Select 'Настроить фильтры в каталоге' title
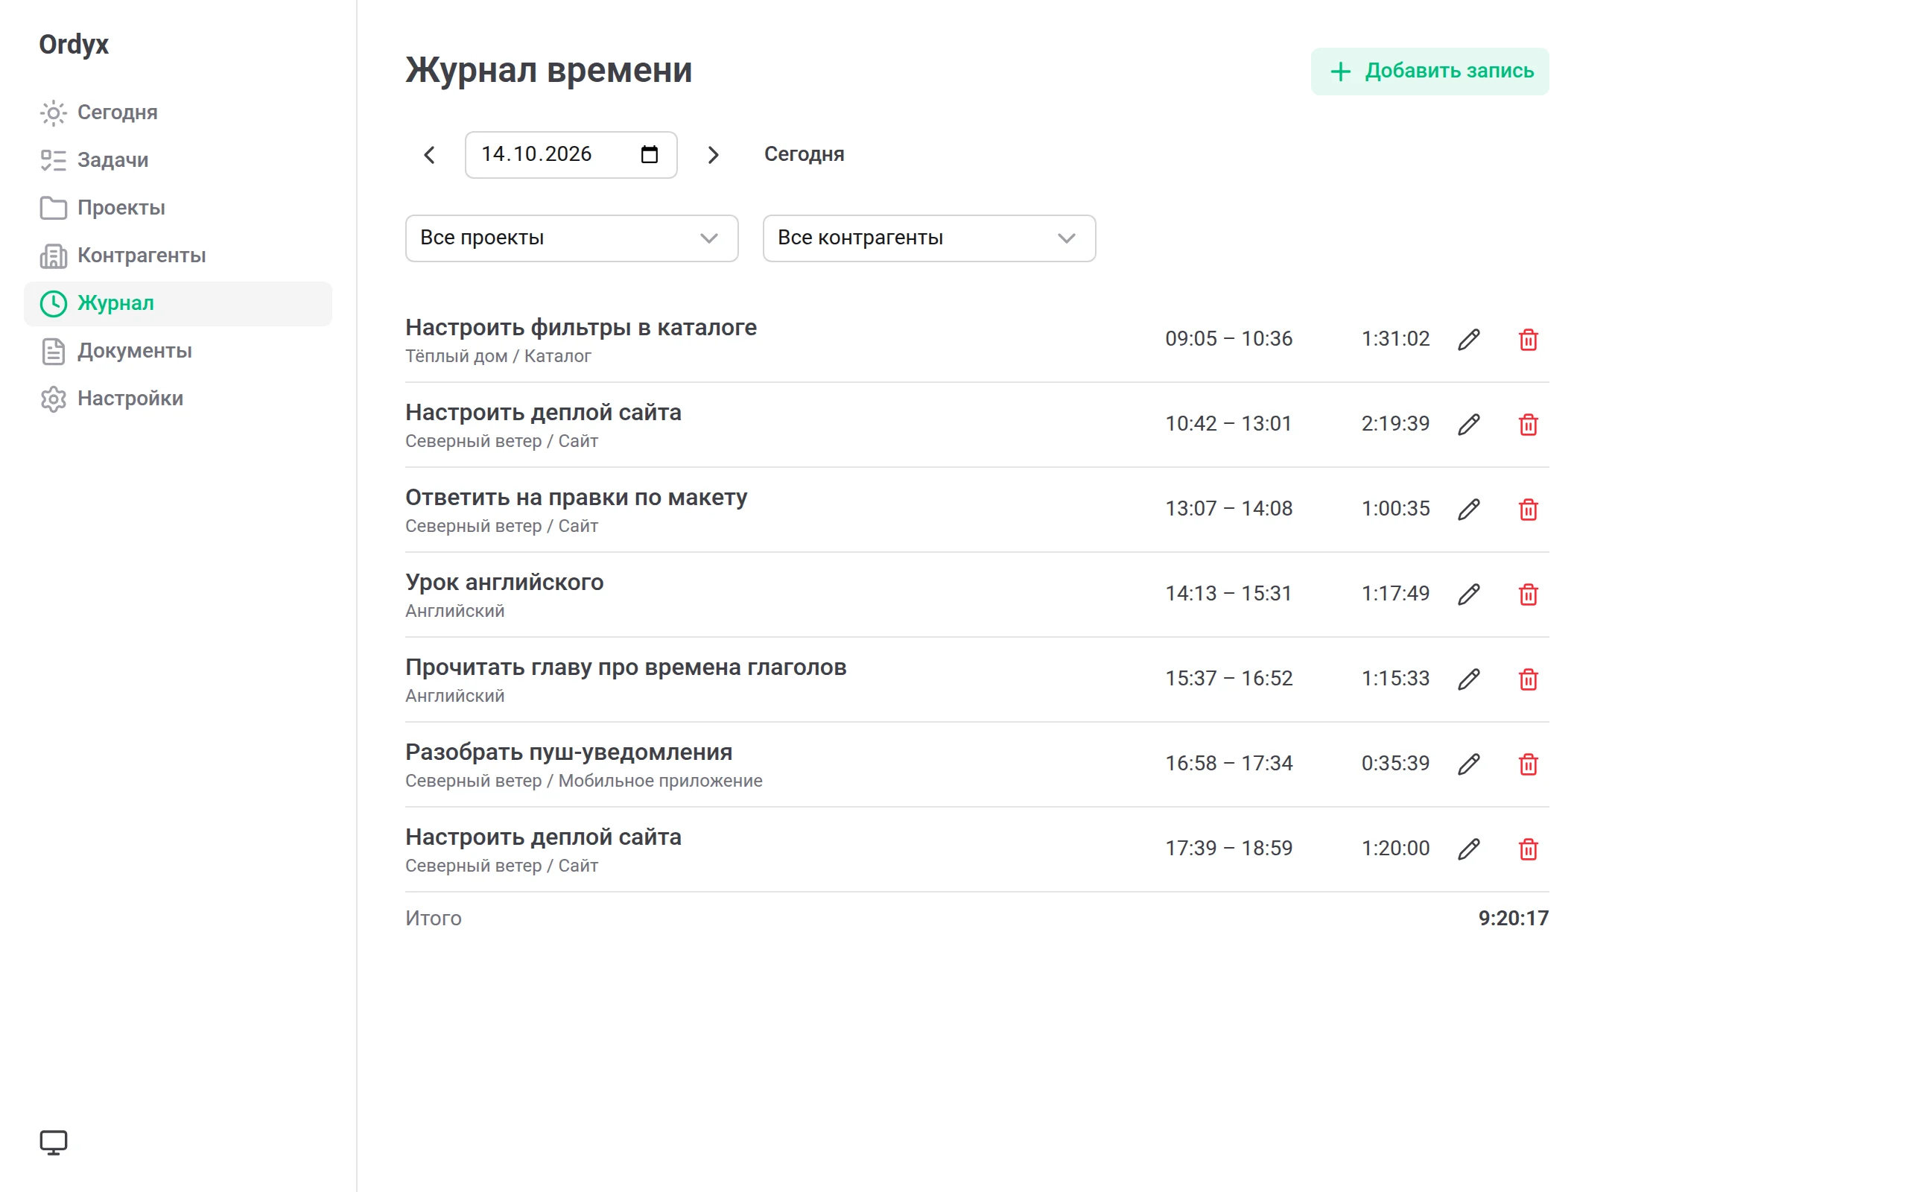 581,327
